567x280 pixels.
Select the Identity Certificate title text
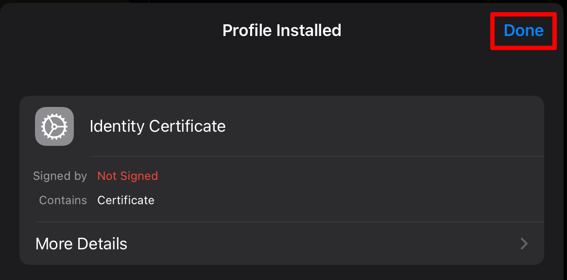(157, 126)
